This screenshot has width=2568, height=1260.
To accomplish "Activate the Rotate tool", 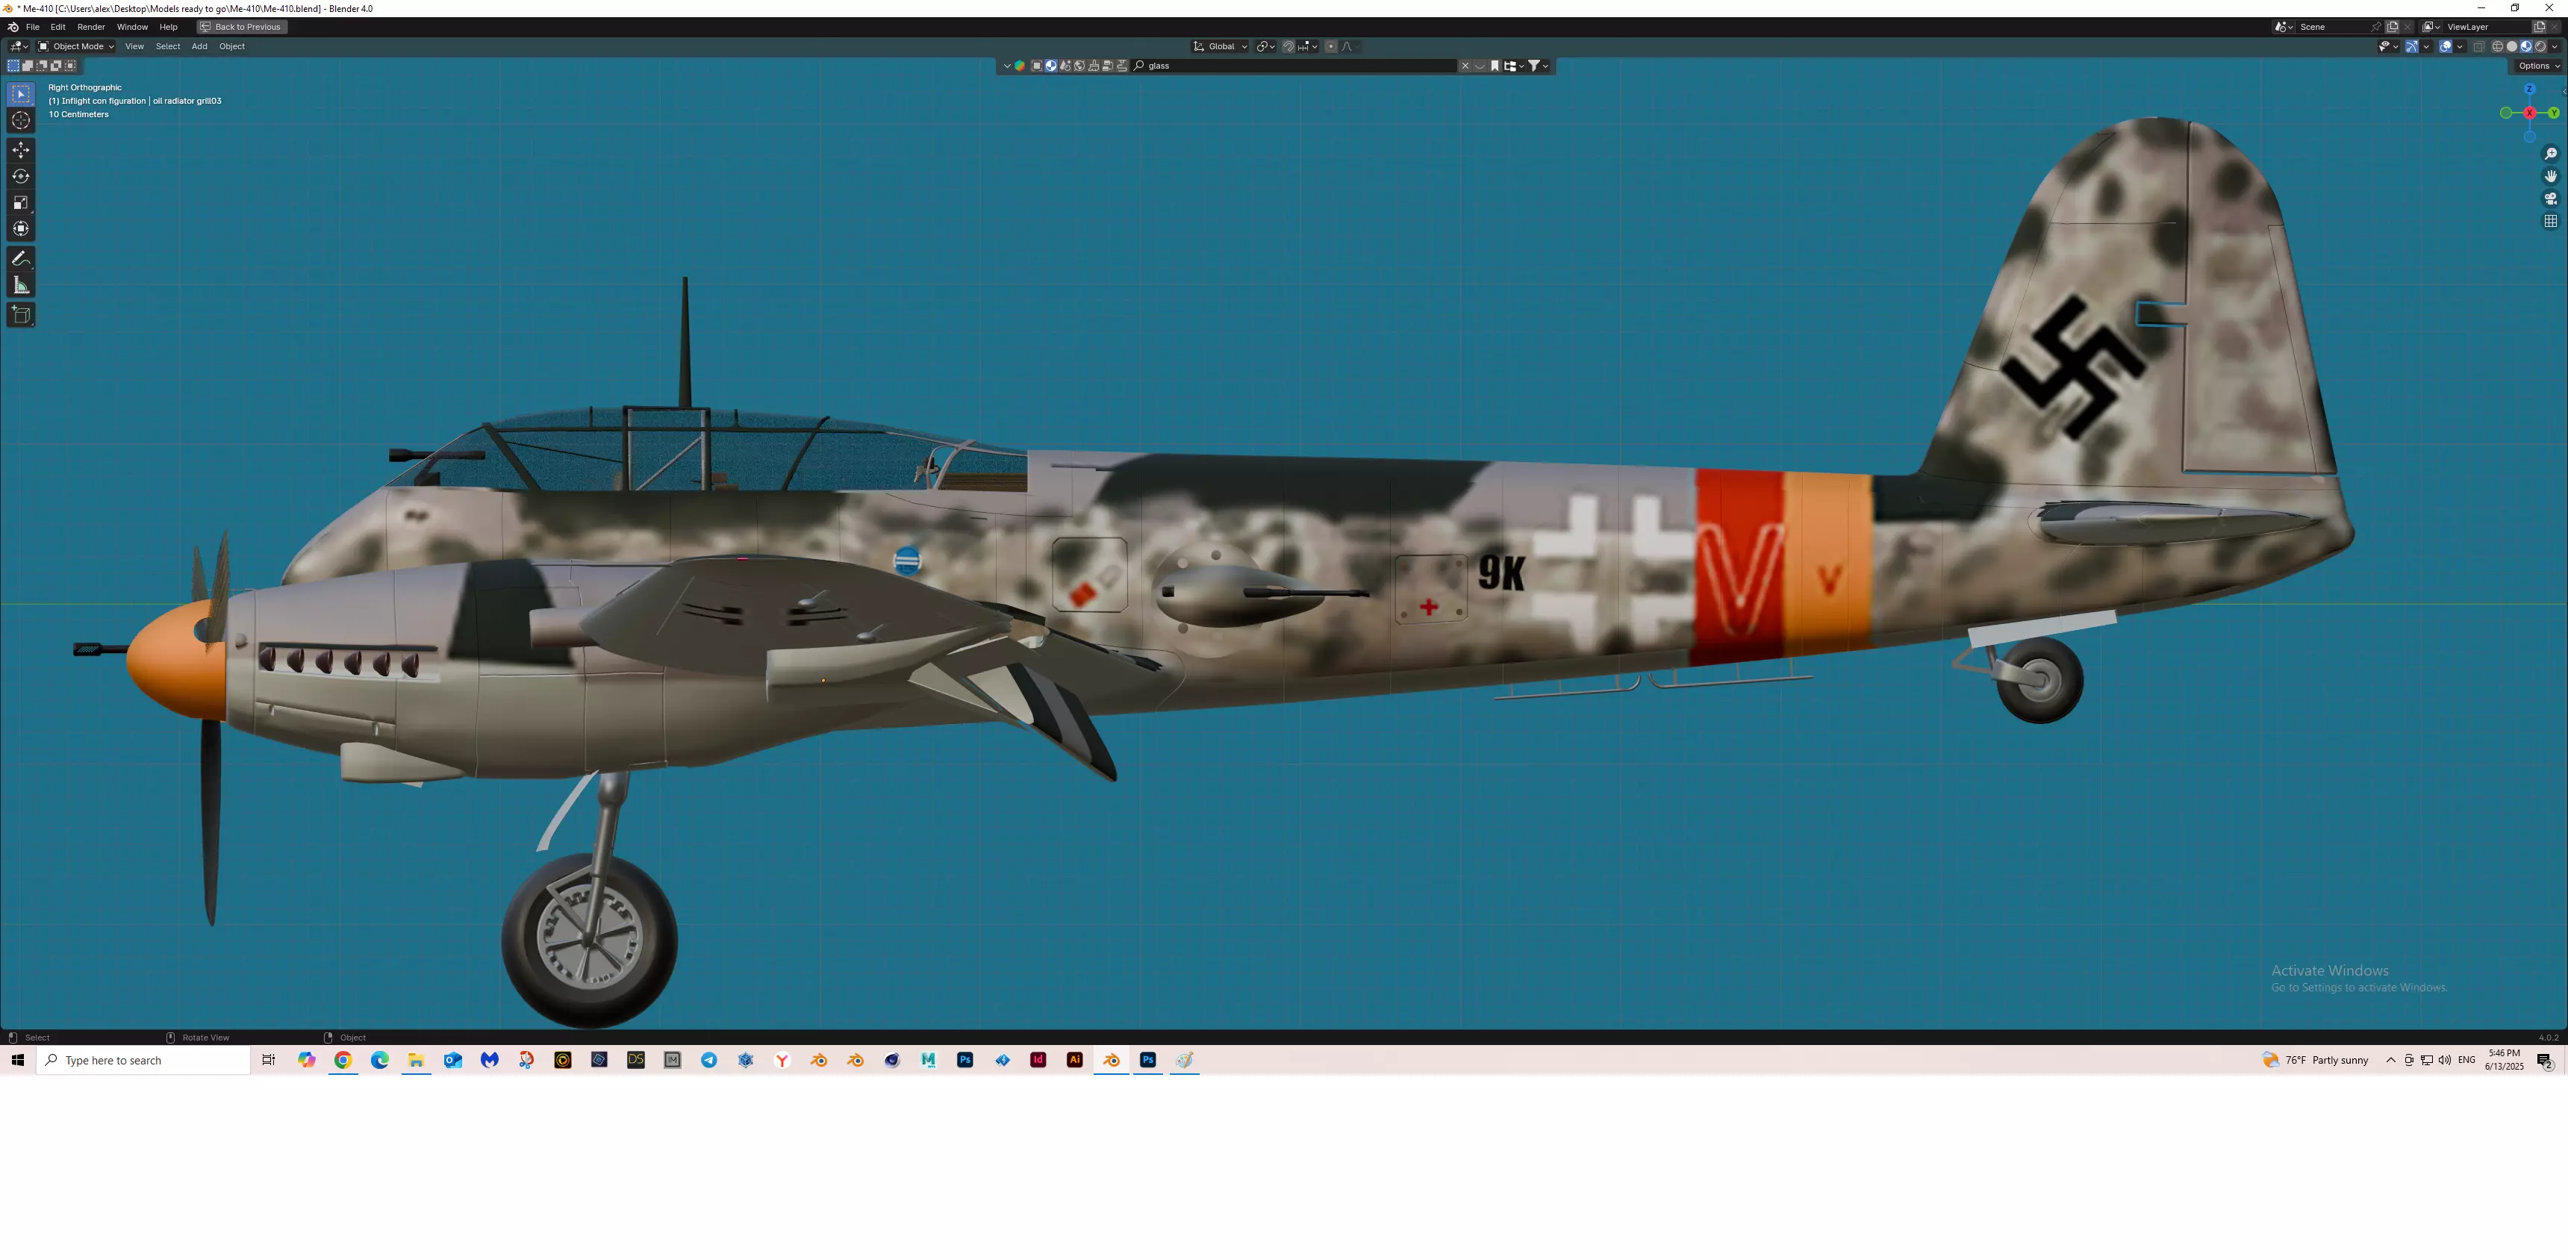I will coord(21,176).
